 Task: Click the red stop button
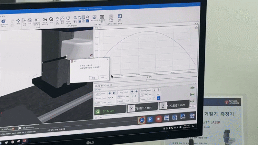click(158, 119)
